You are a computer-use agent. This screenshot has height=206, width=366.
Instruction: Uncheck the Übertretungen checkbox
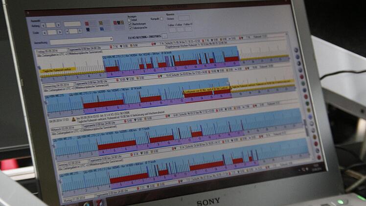pyautogui.click(x=129, y=24)
